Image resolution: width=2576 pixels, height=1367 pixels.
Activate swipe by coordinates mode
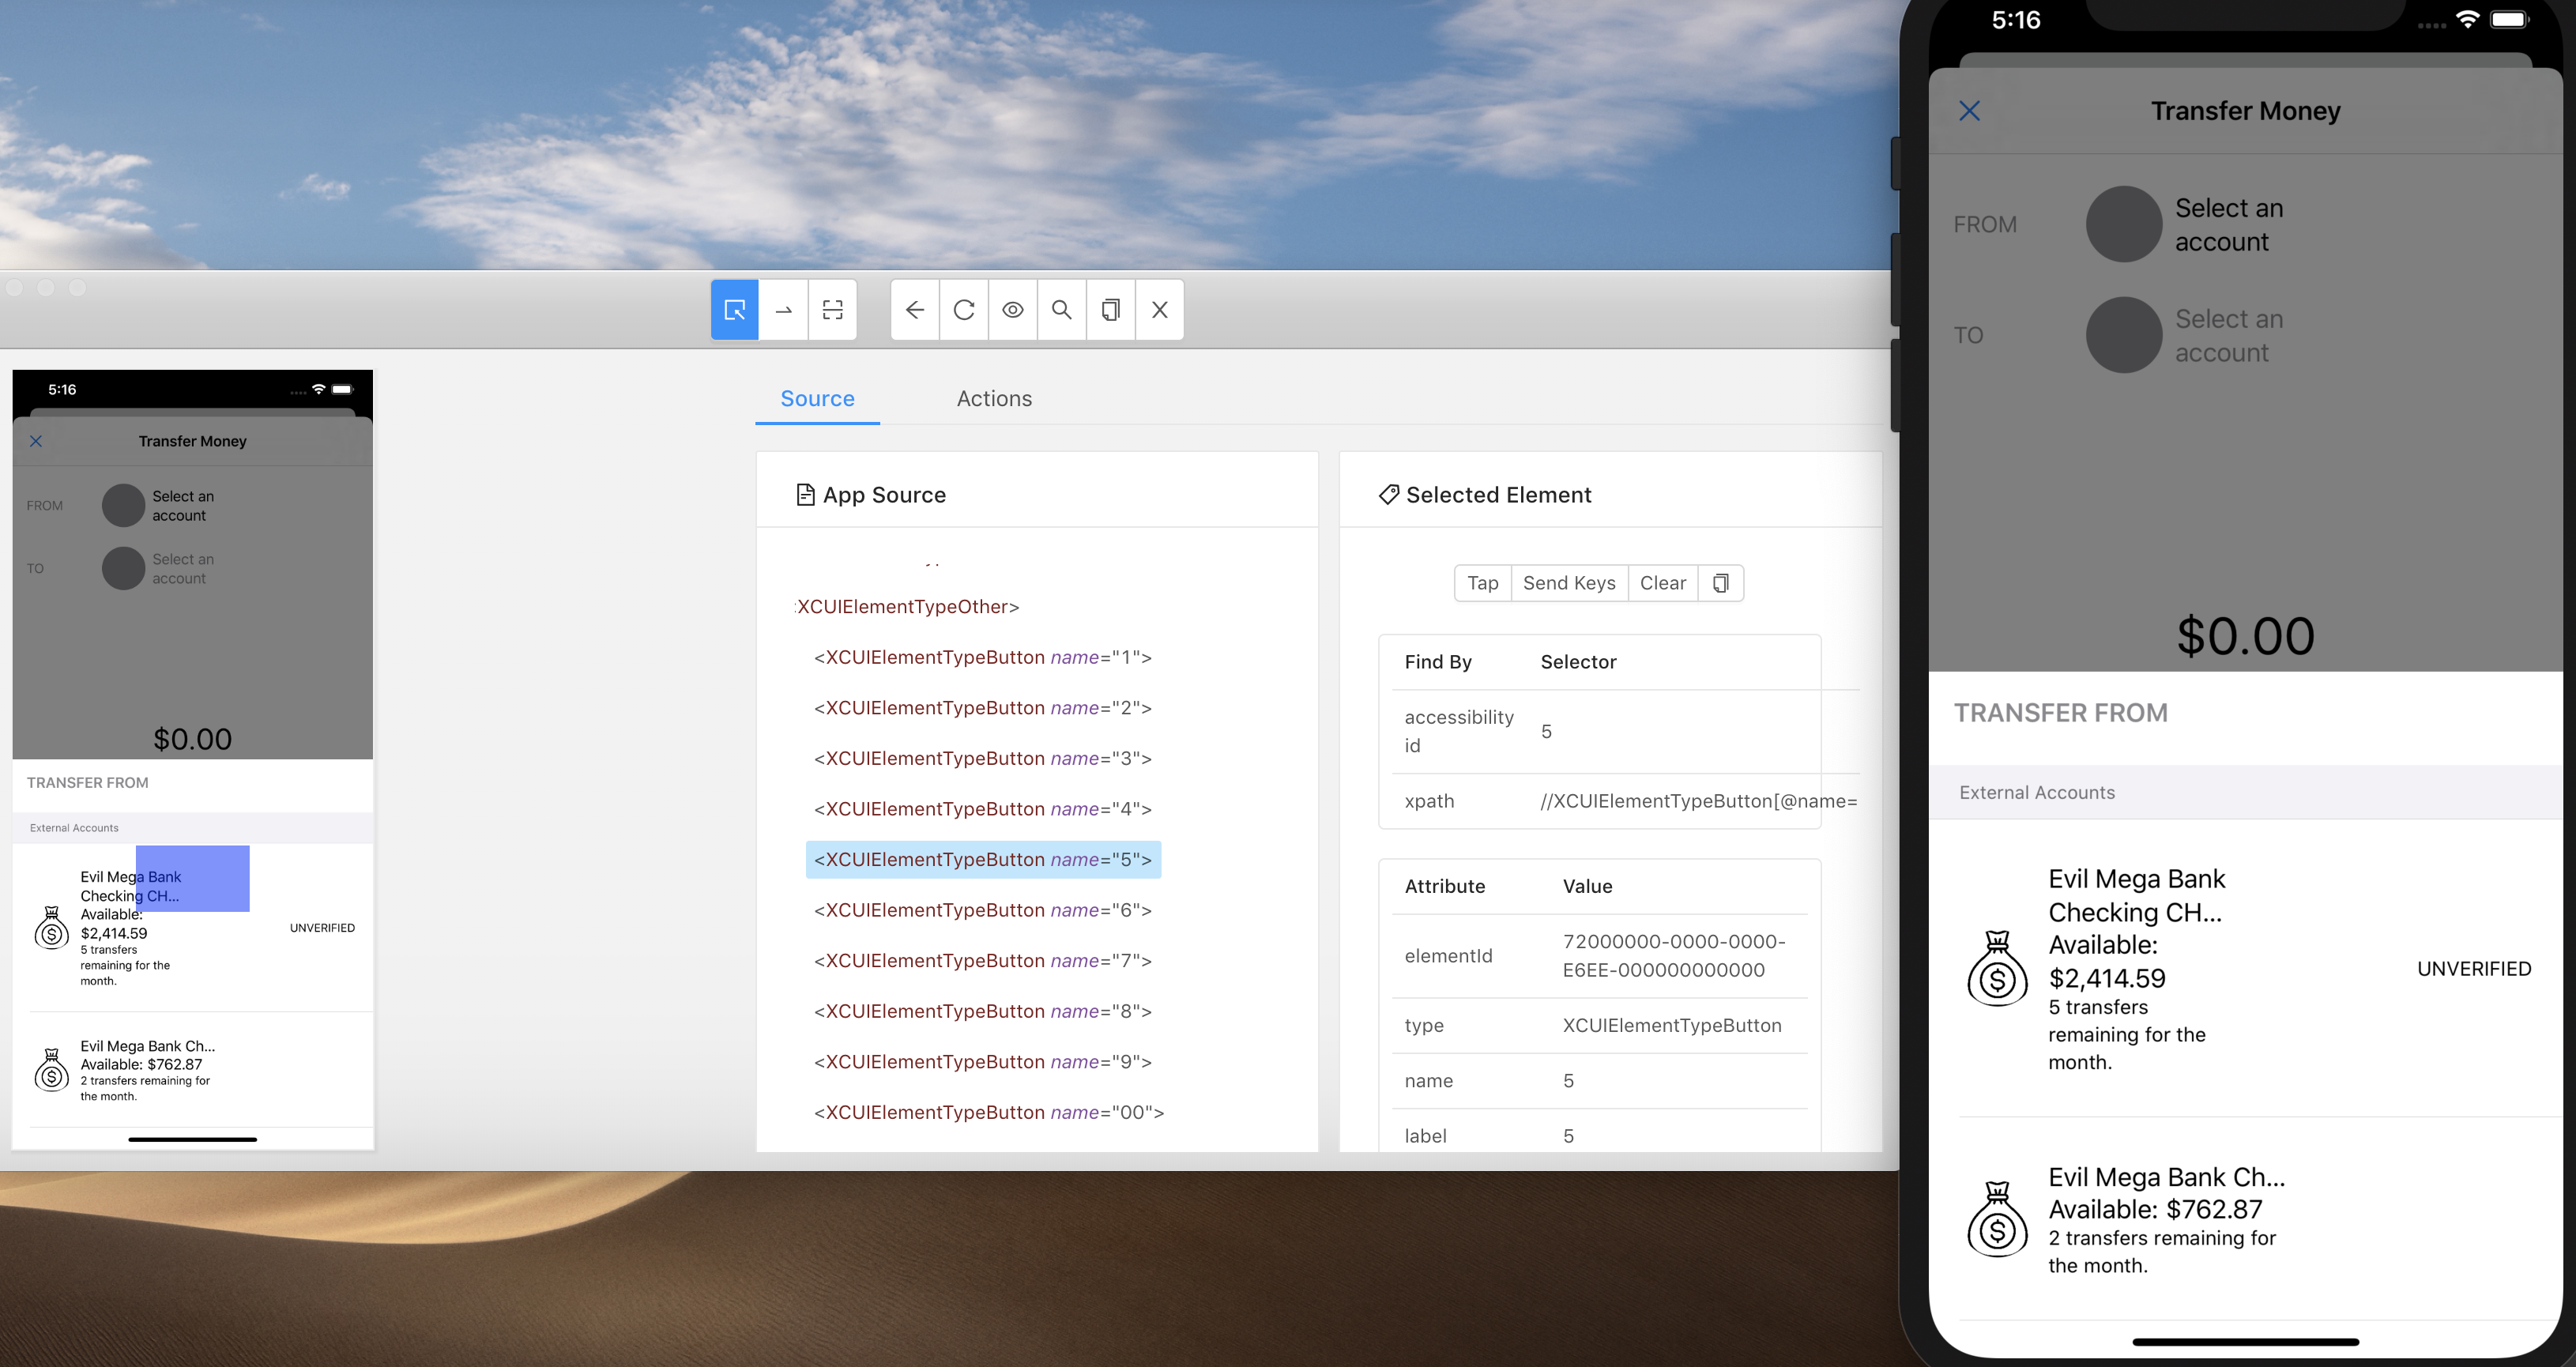point(784,310)
